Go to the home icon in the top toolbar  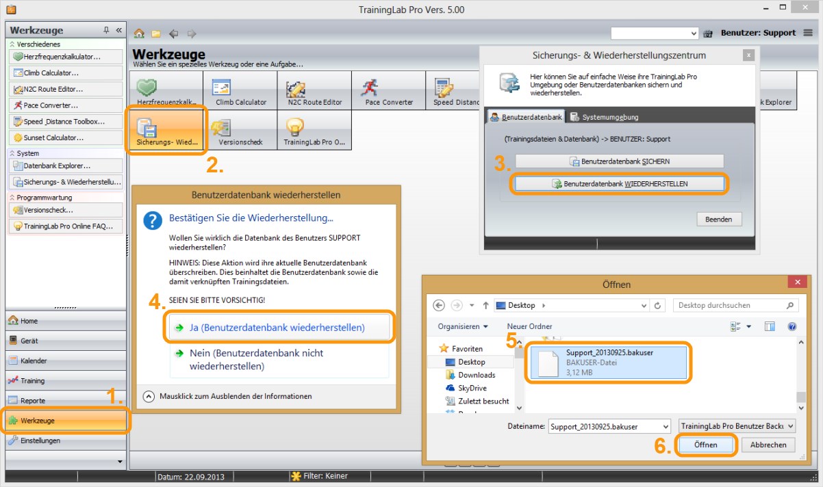(139, 33)
